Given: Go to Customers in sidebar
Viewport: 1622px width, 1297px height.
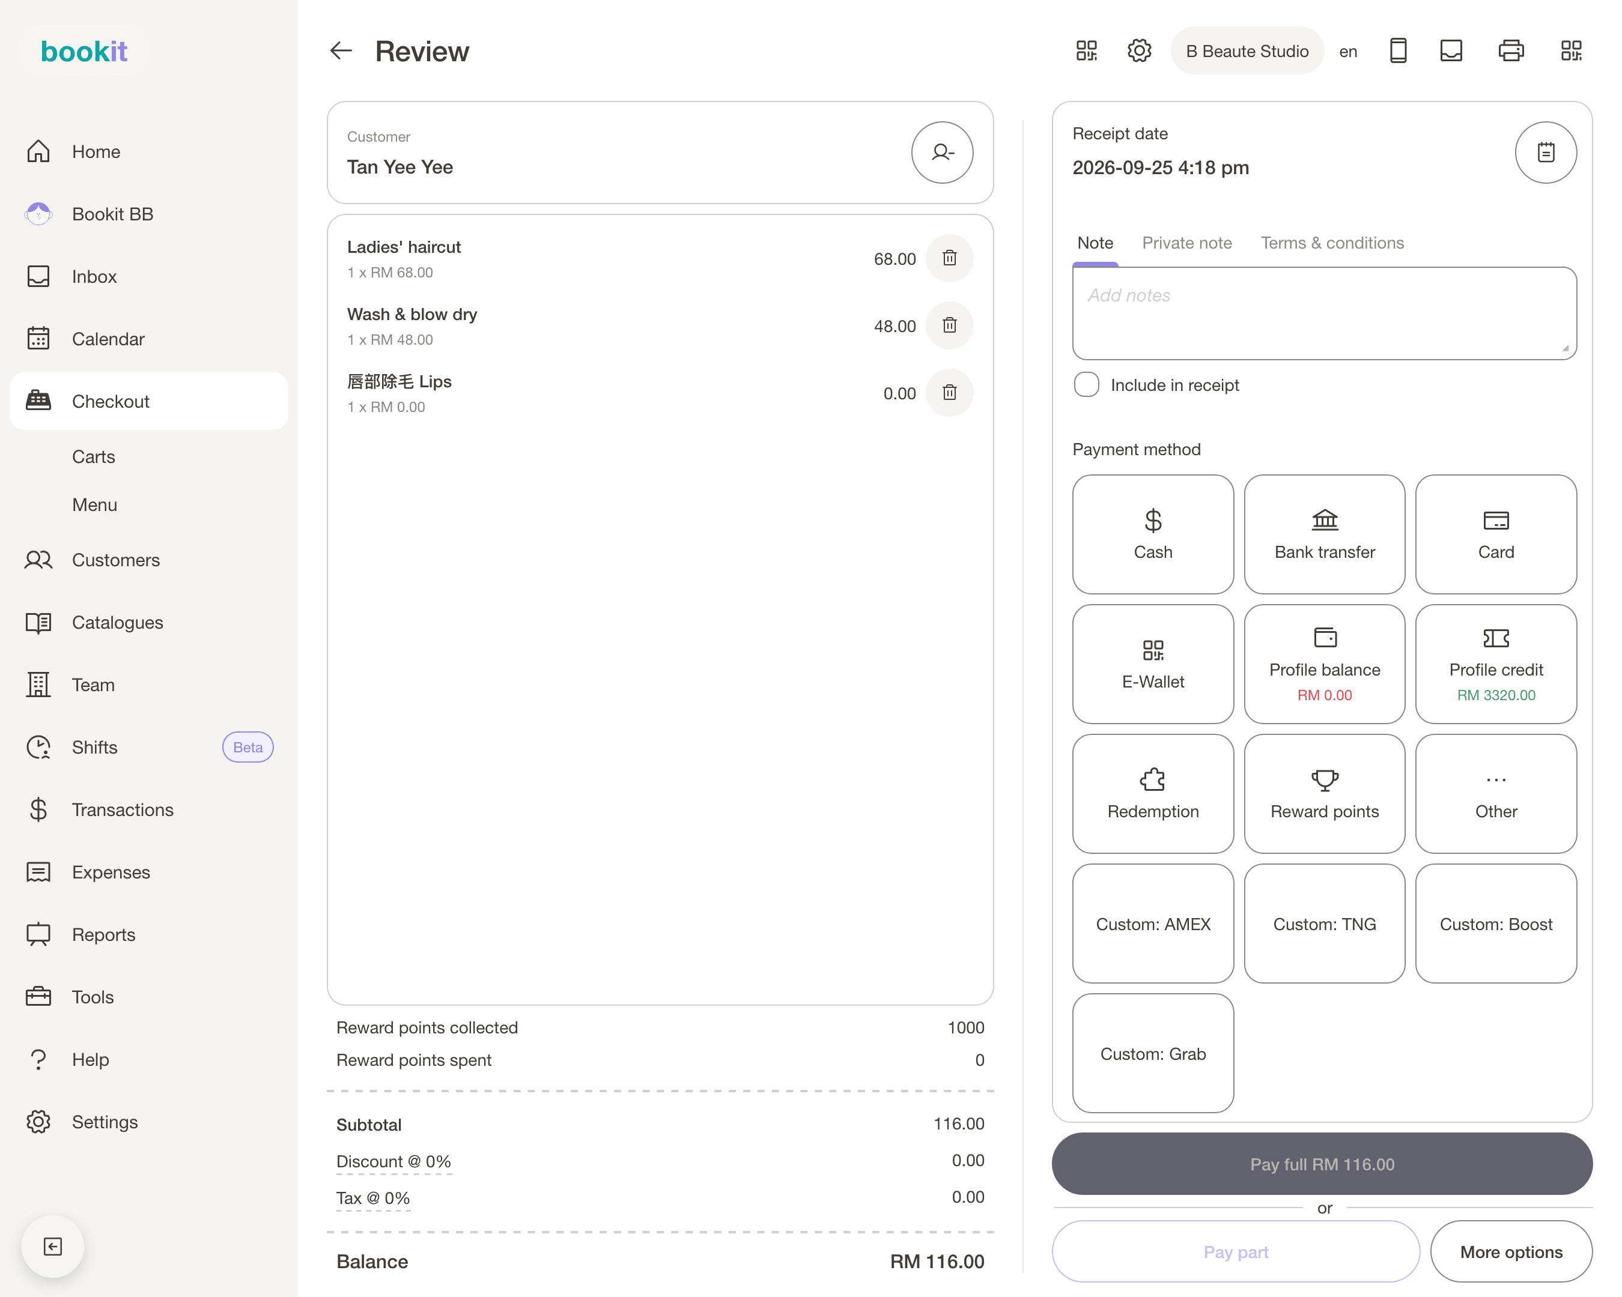Looking at the screenshot, I should (149, 560).
